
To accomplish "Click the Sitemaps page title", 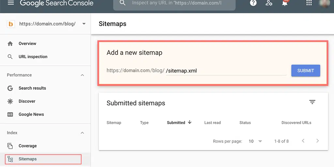I will (113, 24).
